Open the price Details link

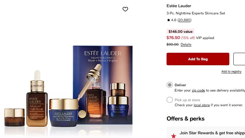click(186, 45)
